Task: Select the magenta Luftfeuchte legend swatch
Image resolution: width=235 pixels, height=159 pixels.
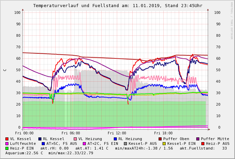Action: 7,144
